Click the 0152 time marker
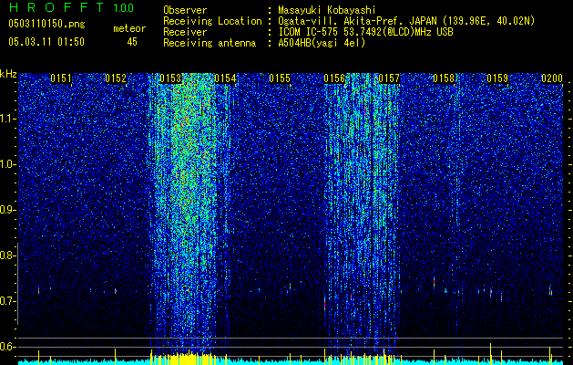 116,78
